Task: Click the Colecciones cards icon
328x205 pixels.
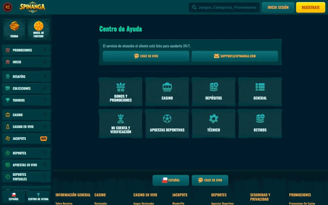Action: click(8, 88)
